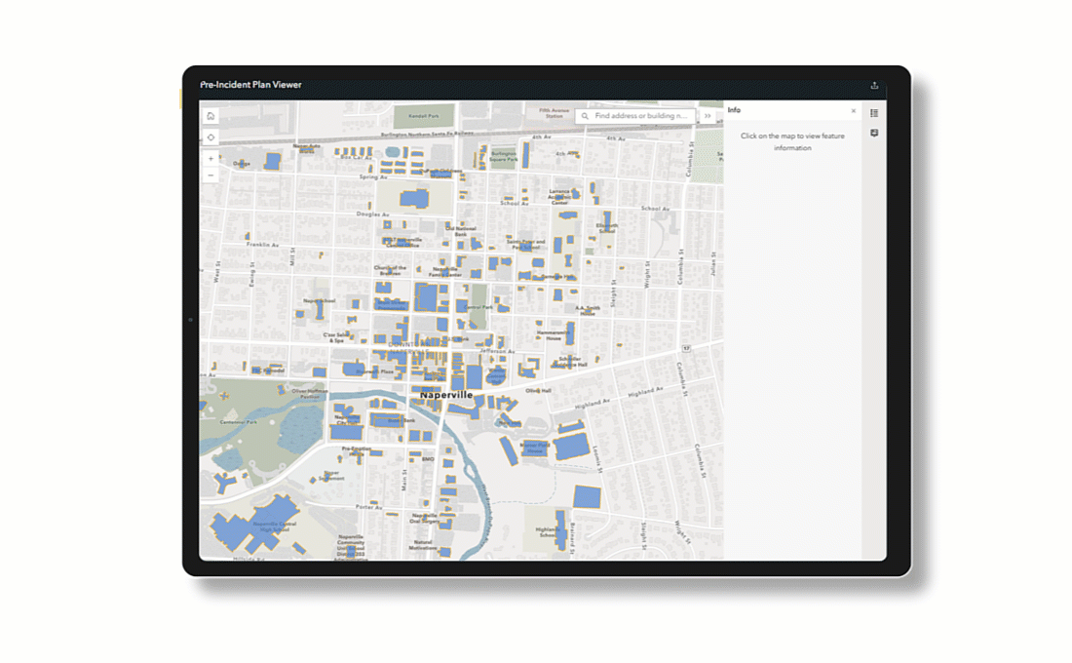Focus the Find address or building field
Viewport: 1072px width, 663px height.
point(635,116)
